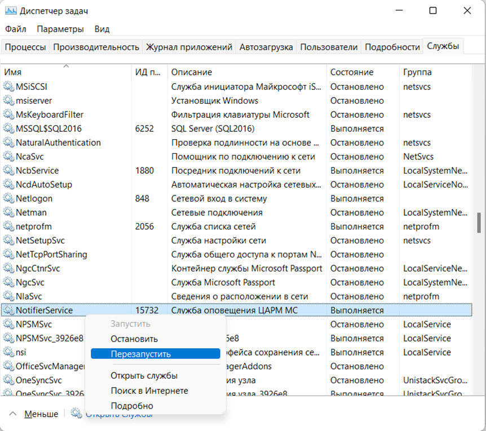Open the Вид menu
The width and height of the screenshot is (486, 431).
[x=102, y=29]
